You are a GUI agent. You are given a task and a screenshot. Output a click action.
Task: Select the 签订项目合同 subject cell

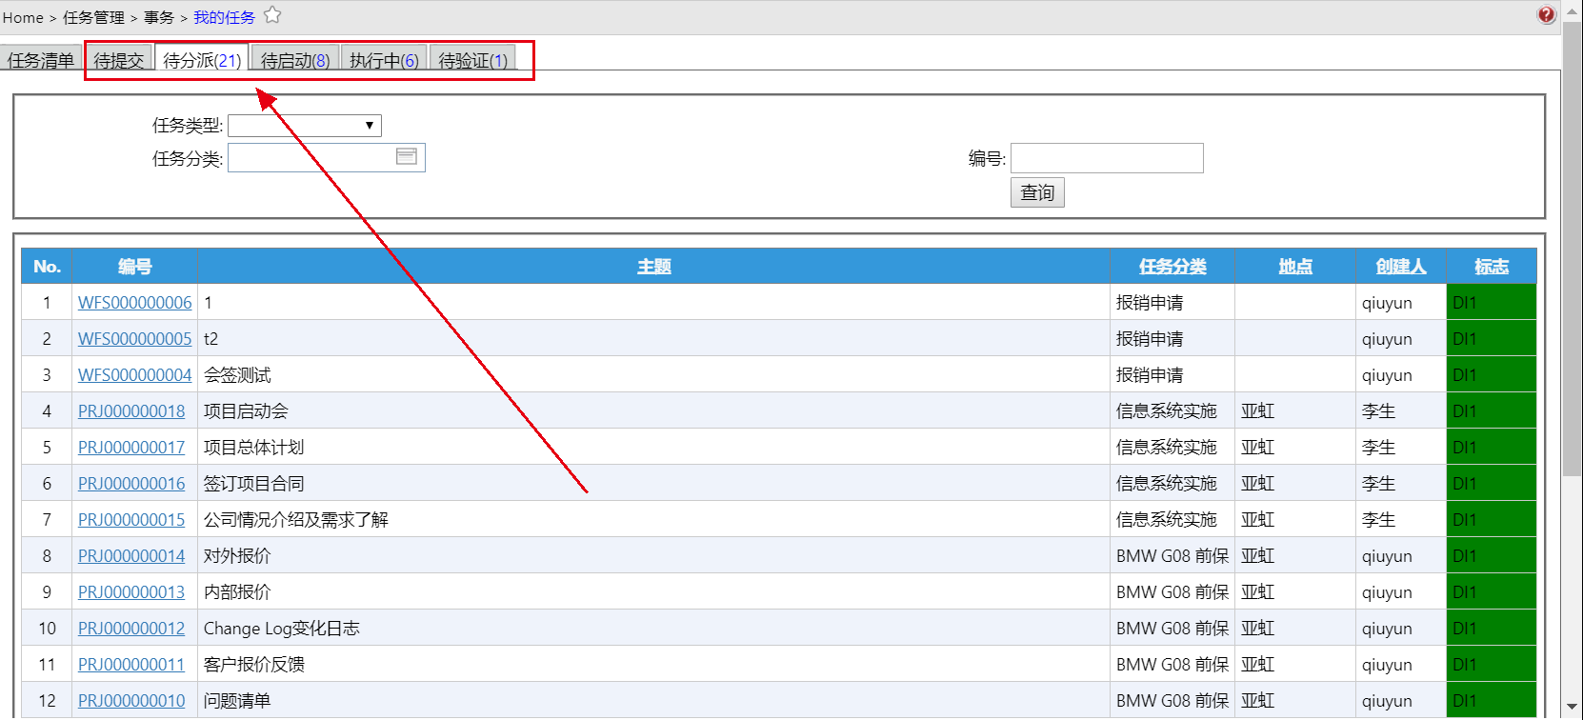[653, 484]
